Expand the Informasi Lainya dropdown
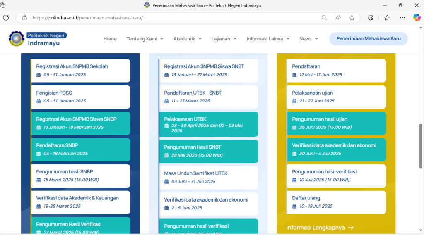The height and width of the screenshot is (235, 424). [x=268, y=39]
